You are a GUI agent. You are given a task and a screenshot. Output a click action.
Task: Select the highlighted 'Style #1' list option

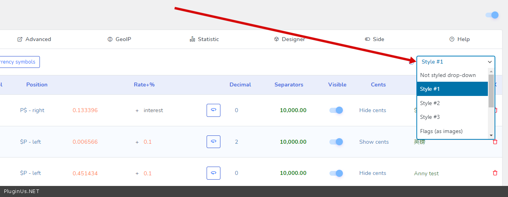[452, 89]
